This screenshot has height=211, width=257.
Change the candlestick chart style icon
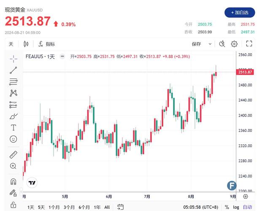click(26, 44)
